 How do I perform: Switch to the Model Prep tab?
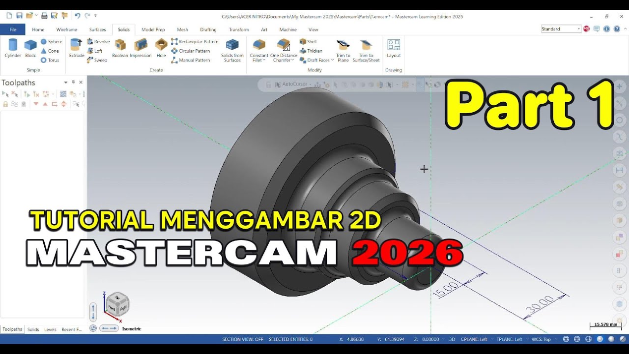[153, 29]
